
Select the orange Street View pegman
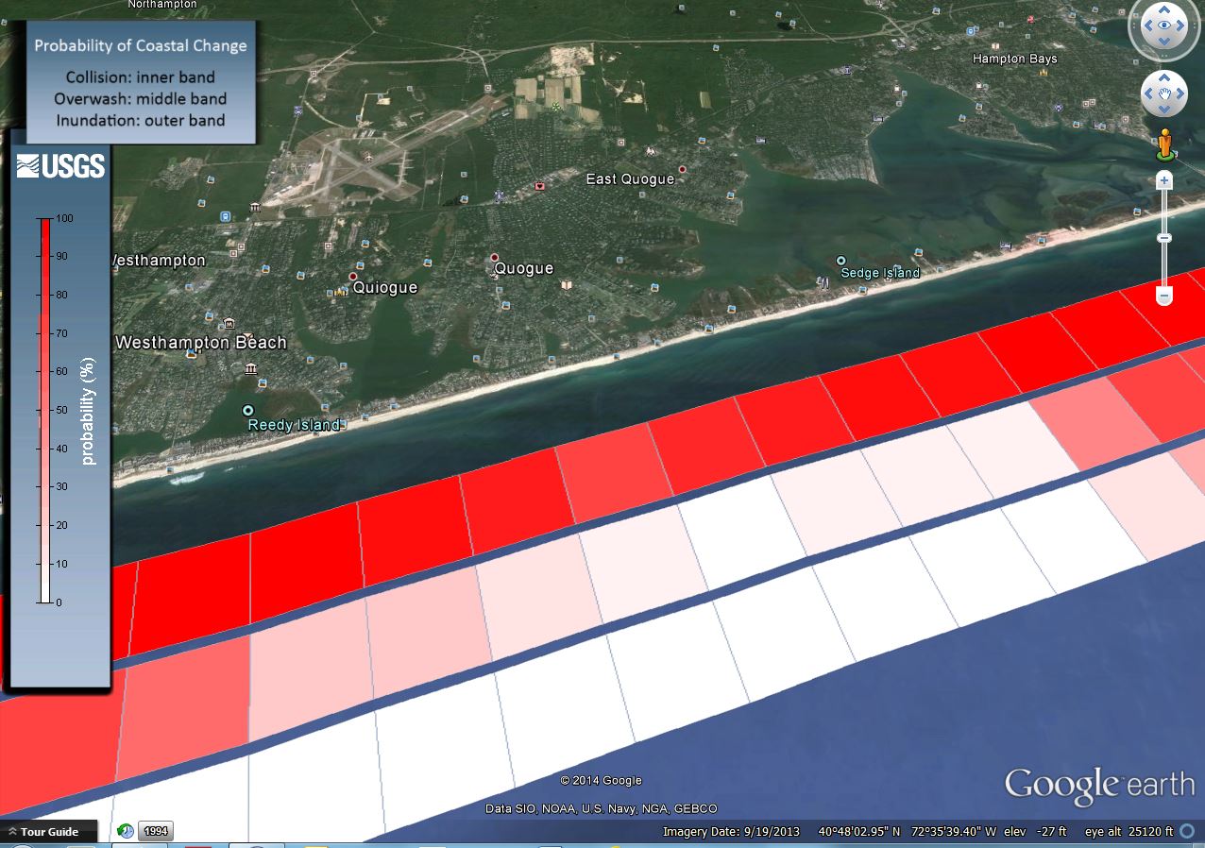[x=1164, y=144]
